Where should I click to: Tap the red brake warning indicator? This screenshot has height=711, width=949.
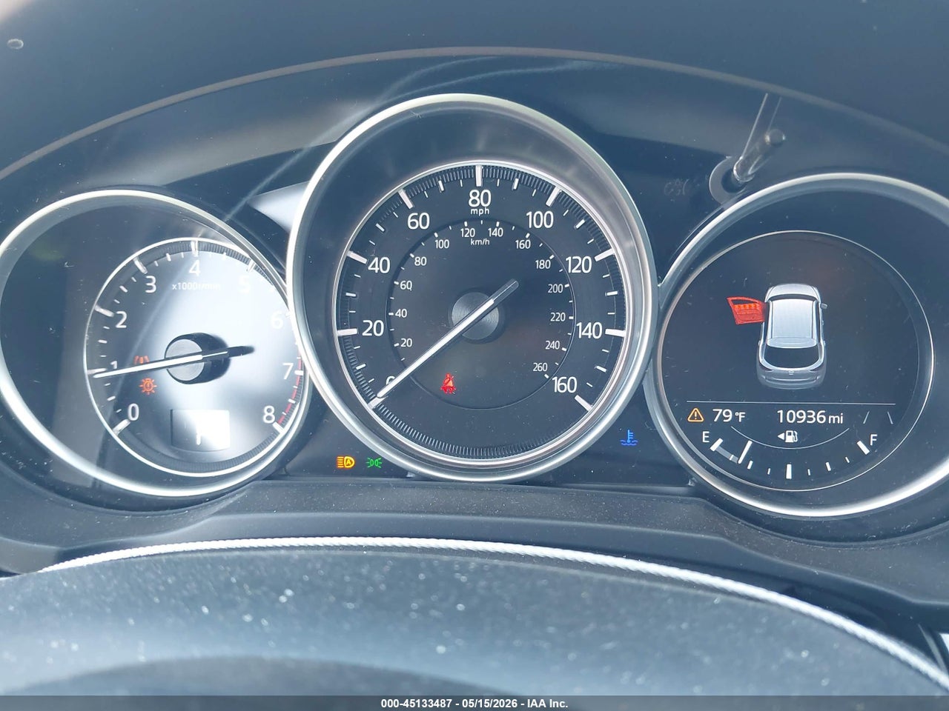coord(141,360)
